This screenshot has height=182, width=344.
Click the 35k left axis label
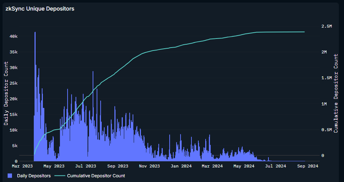[x=13, y=52]
